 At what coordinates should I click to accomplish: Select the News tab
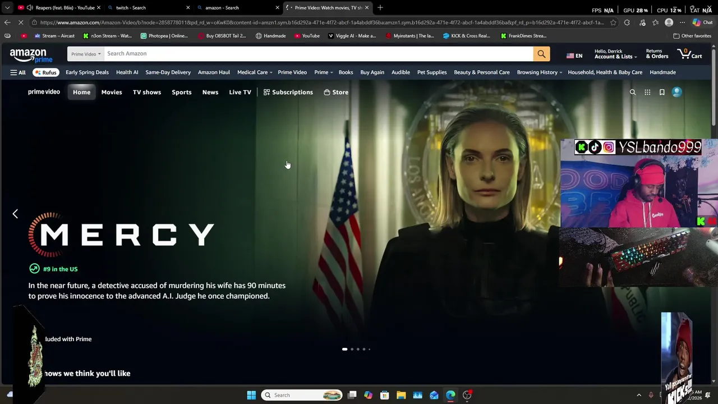(210, 92)
